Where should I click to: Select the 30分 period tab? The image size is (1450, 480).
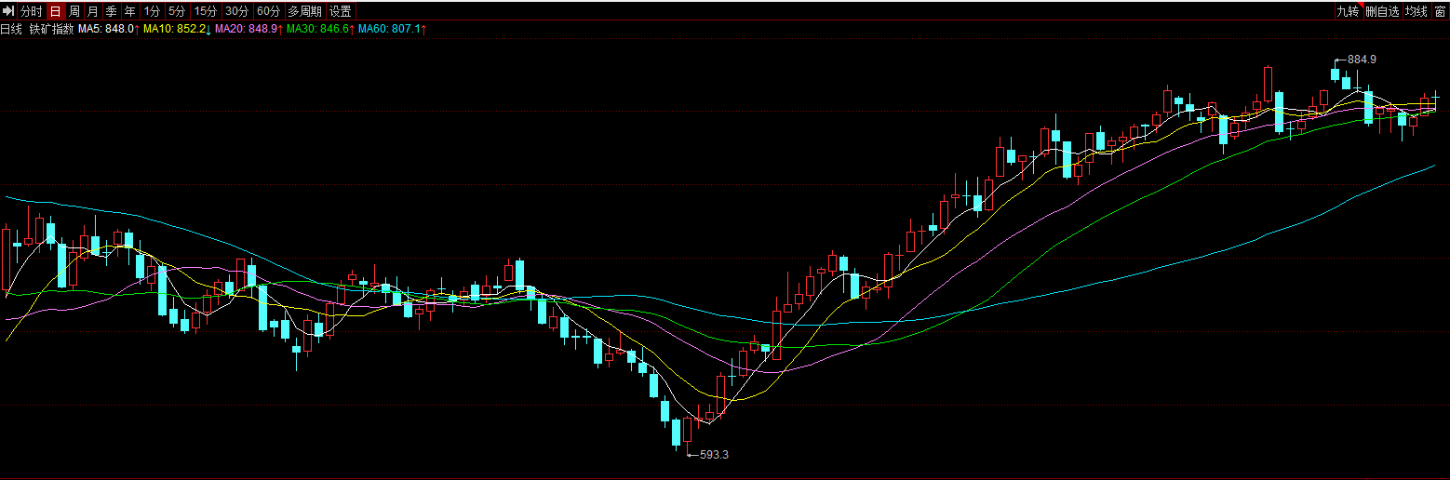237,11
